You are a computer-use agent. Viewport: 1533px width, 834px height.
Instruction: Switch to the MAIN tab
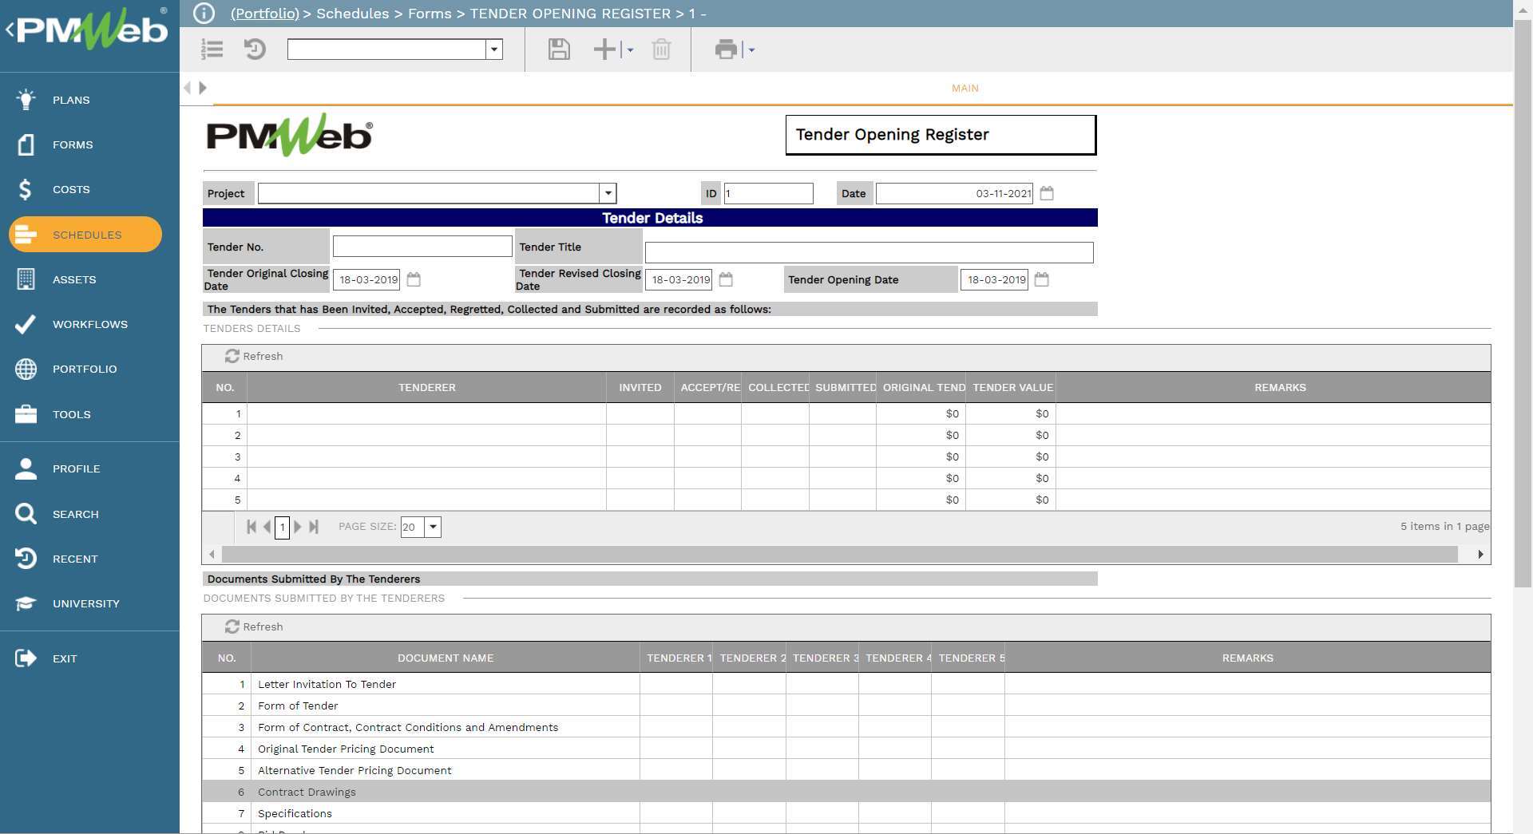965,88
